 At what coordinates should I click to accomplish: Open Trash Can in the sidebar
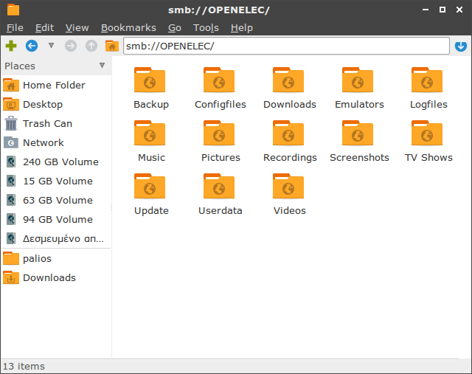point(56,123)
